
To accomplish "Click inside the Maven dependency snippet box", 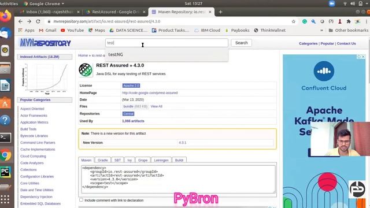I will pyautogui.click(x=178, y=179).
